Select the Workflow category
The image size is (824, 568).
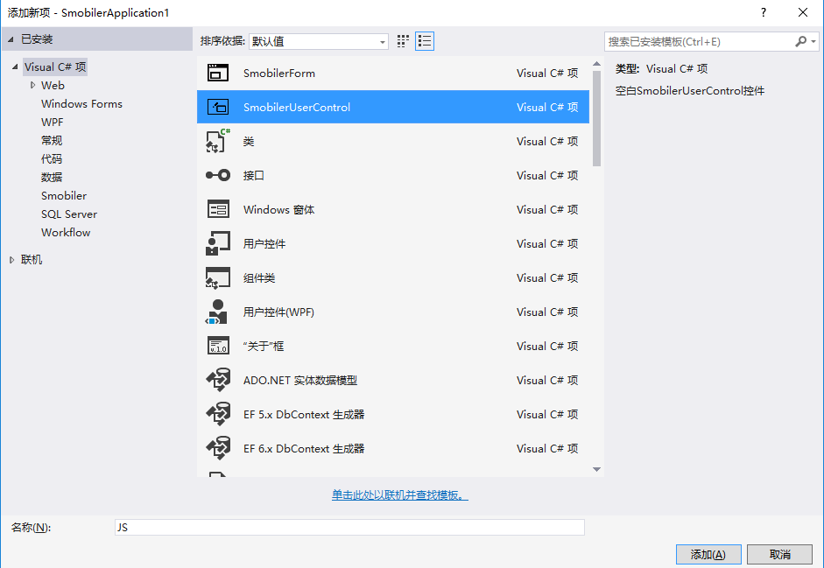point(66,232)
